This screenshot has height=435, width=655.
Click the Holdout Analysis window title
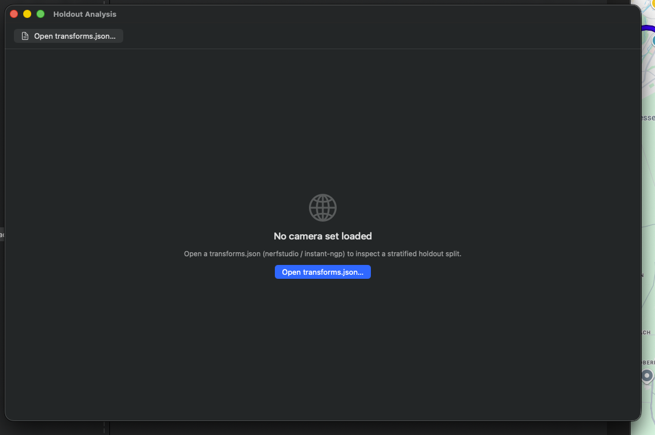[85, 14]
